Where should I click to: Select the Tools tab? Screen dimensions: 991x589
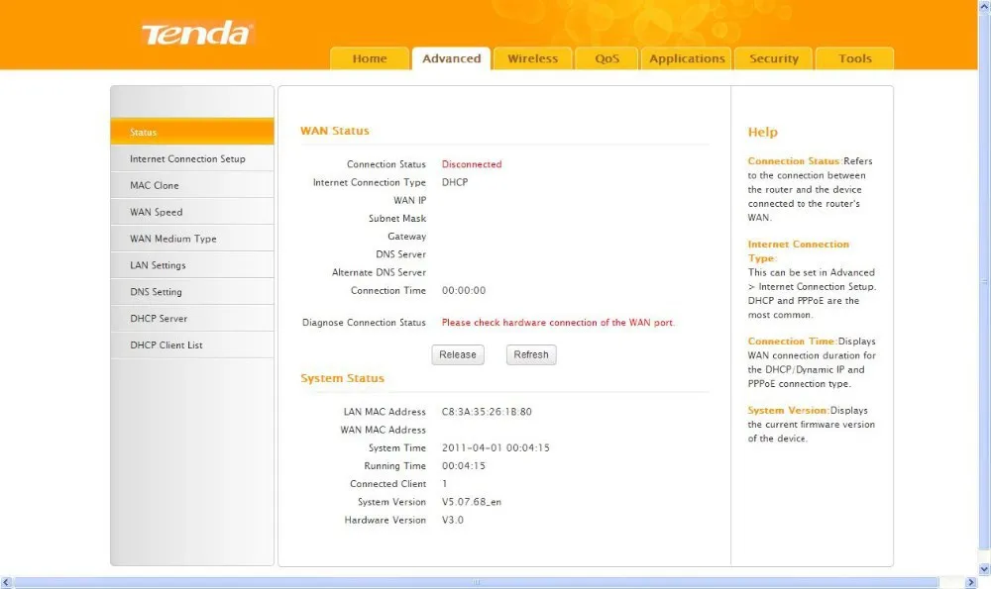point(854,58)
